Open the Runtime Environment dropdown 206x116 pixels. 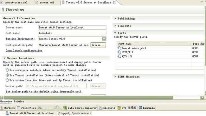pyautogui.click(x=104, y=39)
